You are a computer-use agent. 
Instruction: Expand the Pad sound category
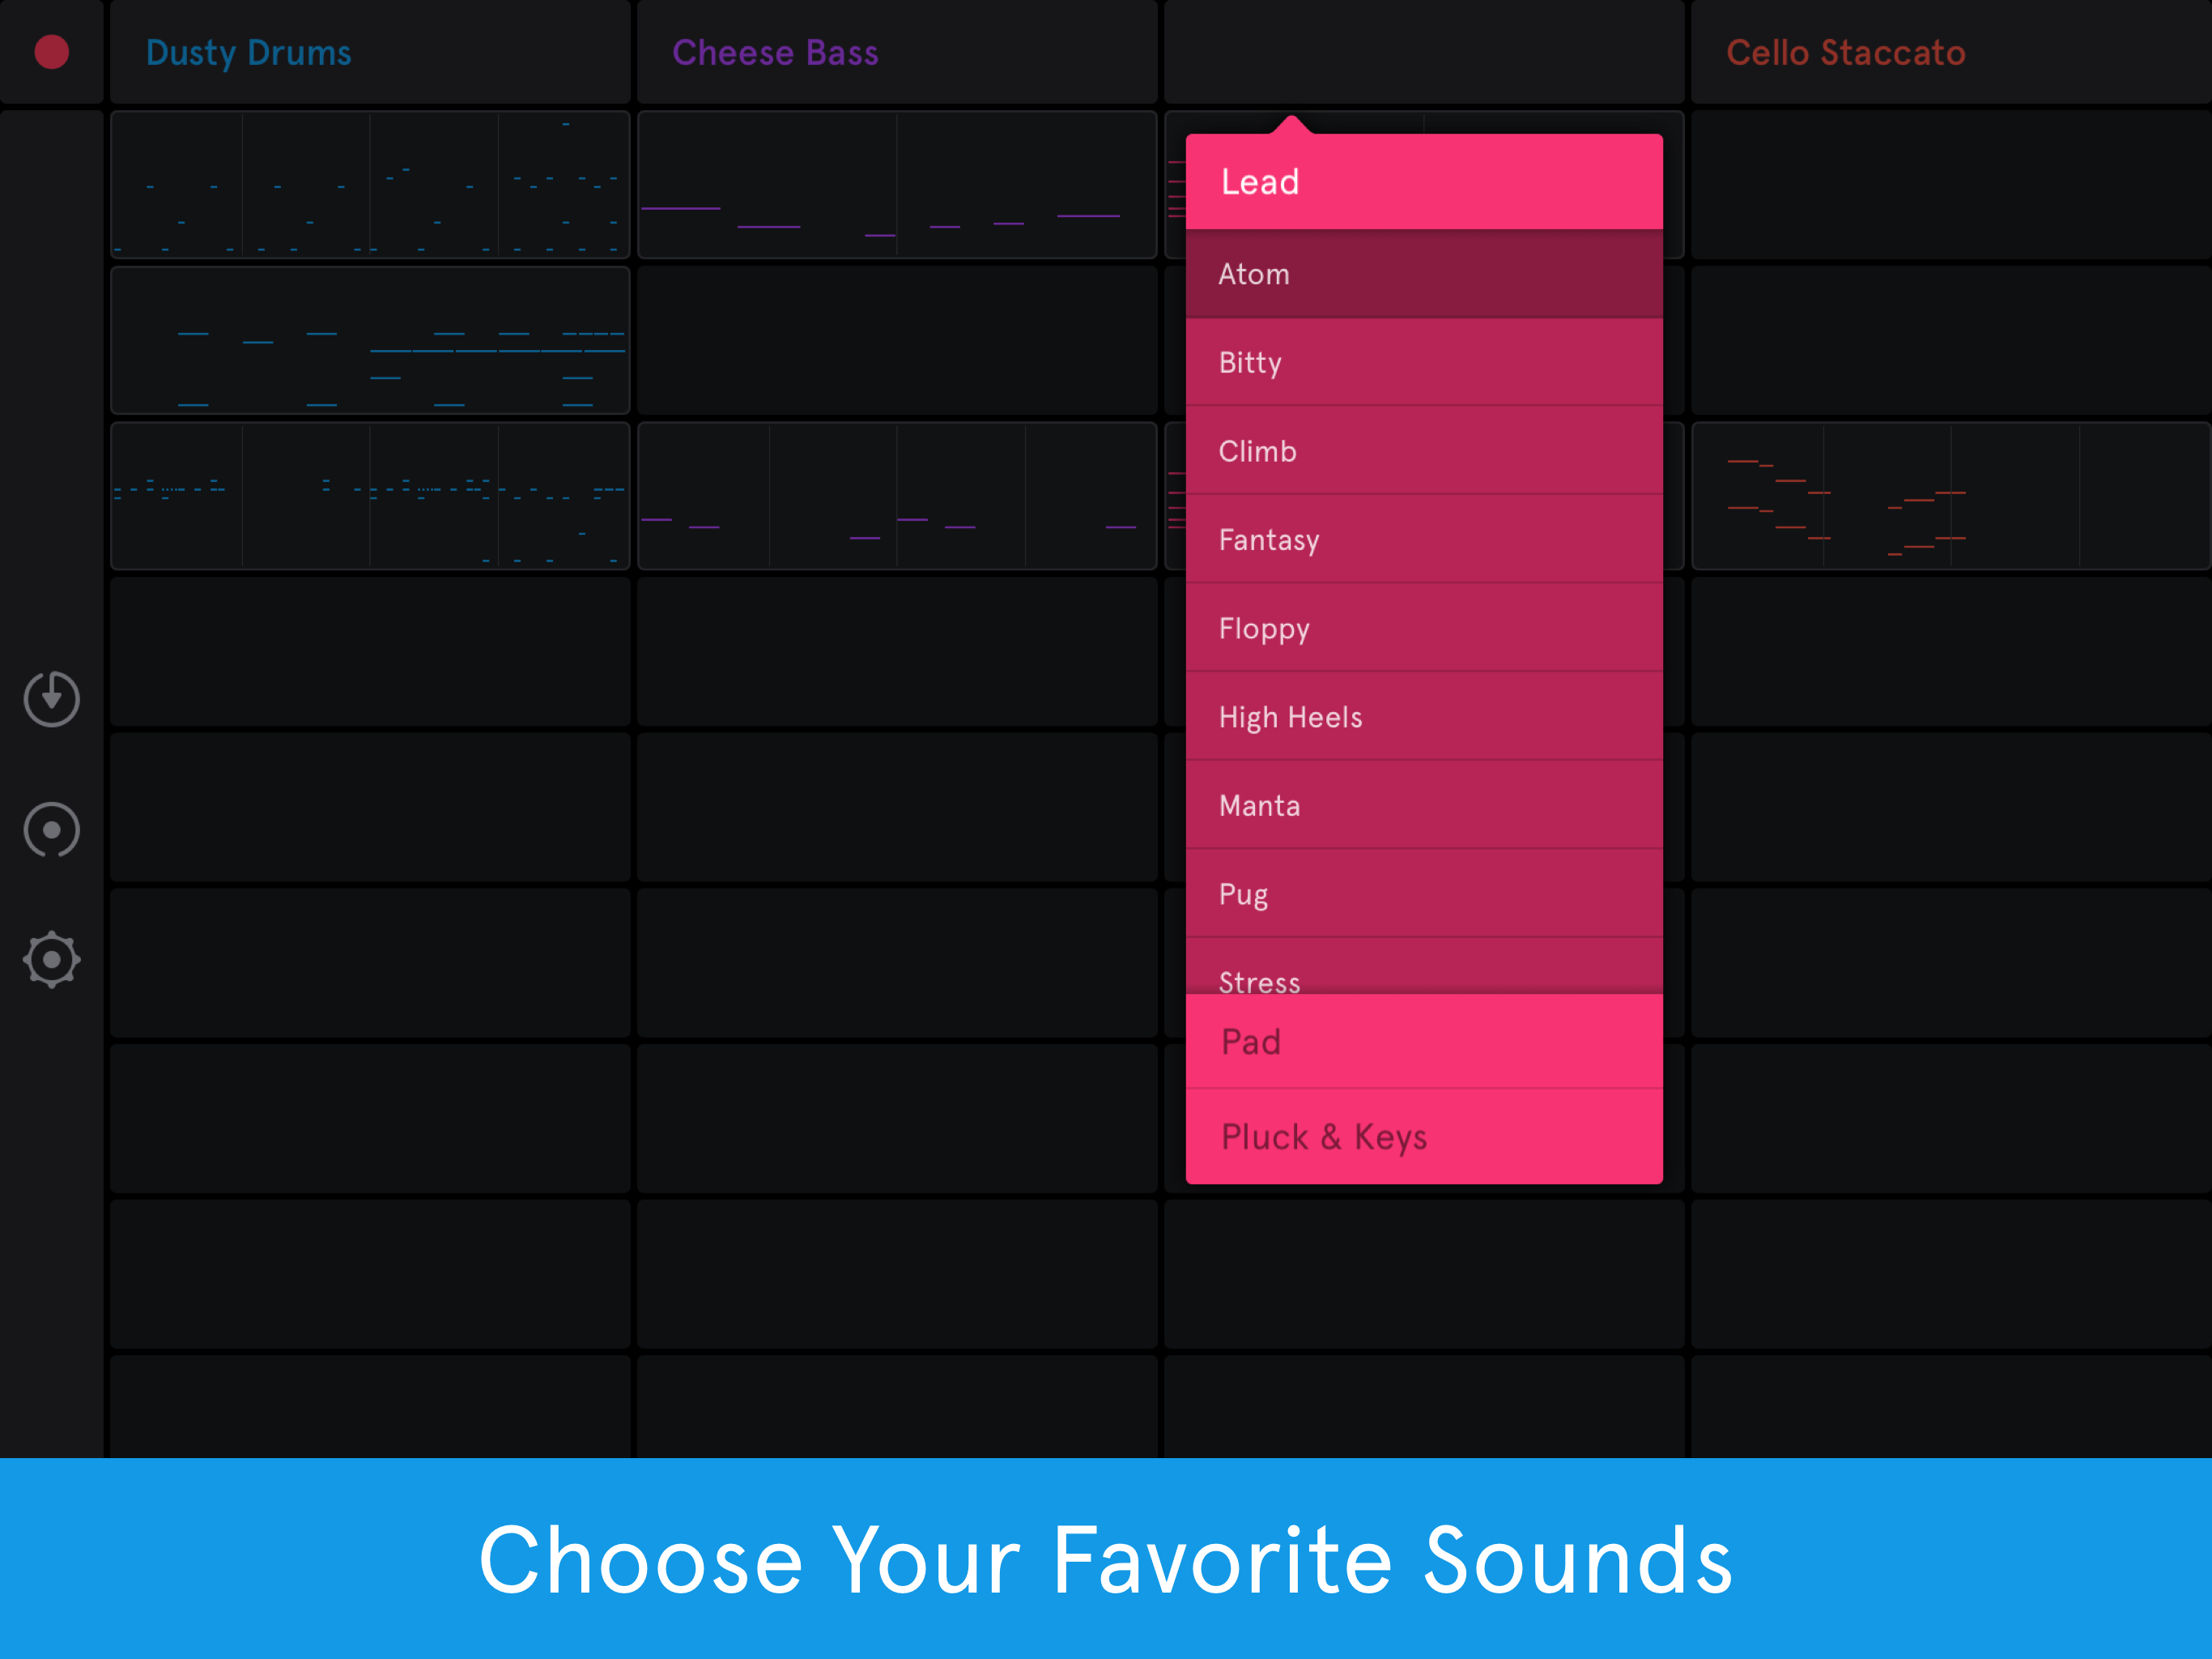coord(1423,1042)
